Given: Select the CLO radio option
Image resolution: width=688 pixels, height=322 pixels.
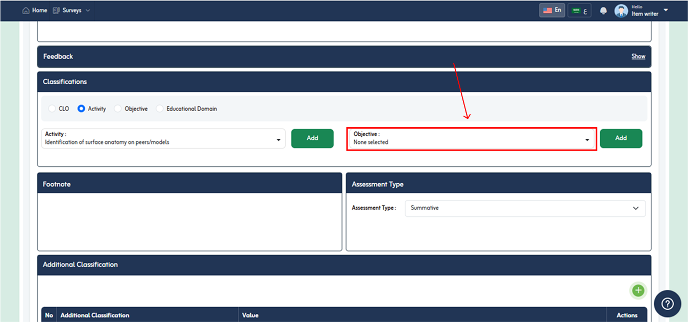Looking at the screenshot, I should point(52,109).
